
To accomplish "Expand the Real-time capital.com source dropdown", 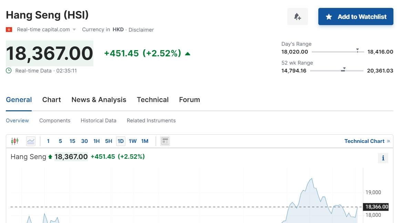I will tap(74, 30).
